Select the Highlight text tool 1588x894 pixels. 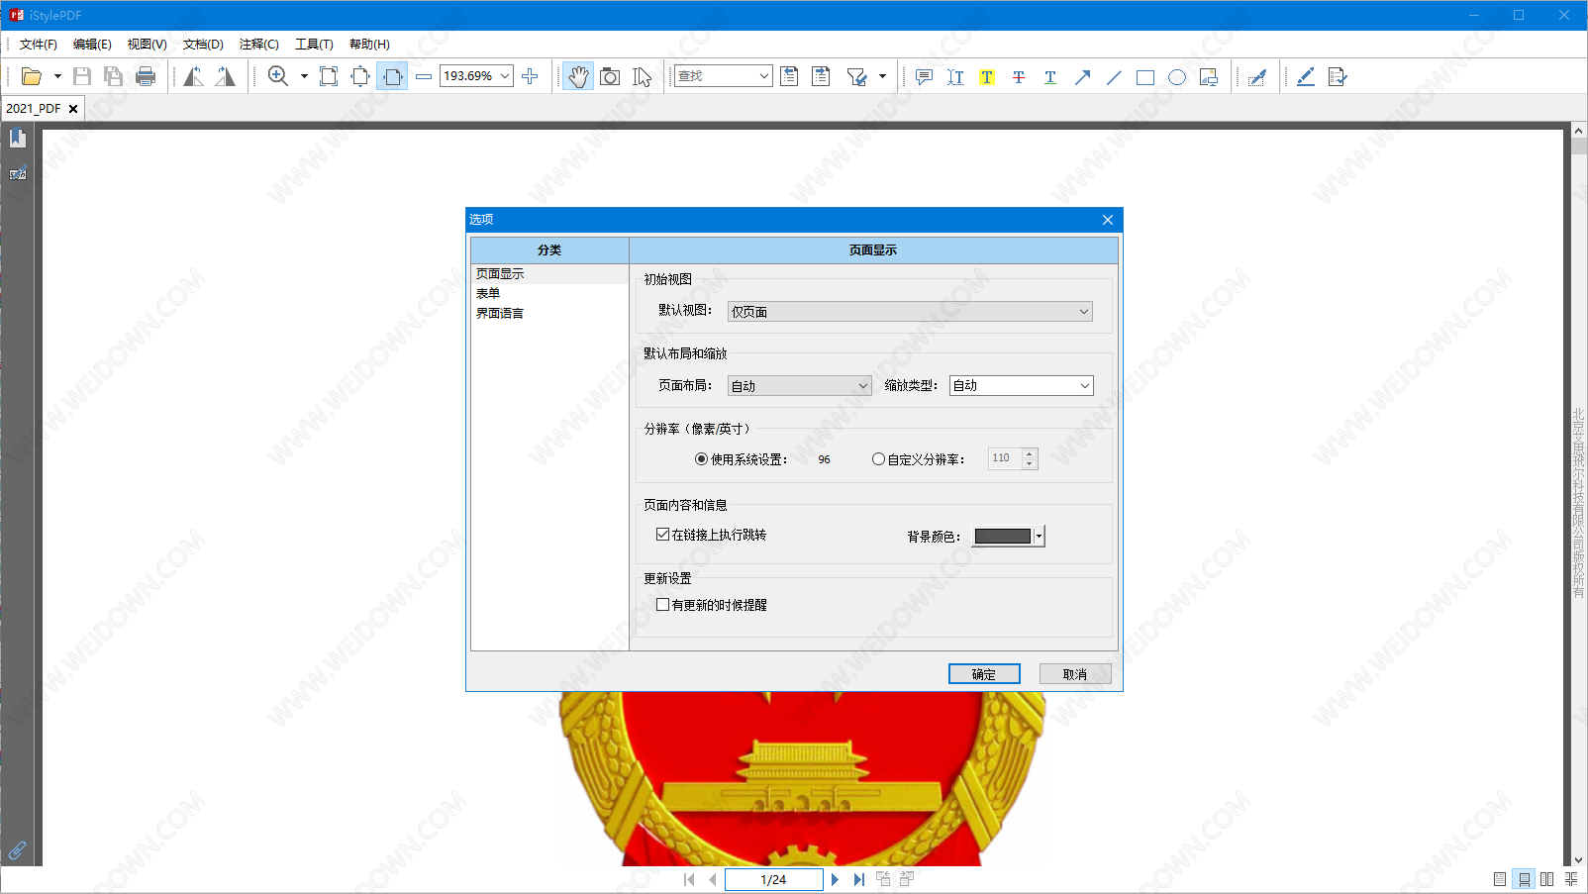click(x=987, y=76)
